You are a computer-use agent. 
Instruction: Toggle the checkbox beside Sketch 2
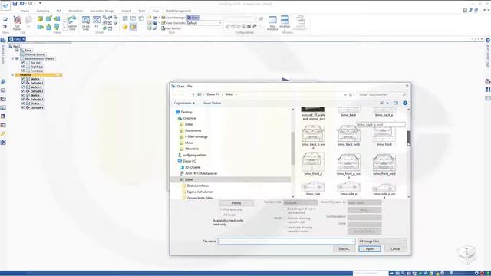tap(23, 87)
